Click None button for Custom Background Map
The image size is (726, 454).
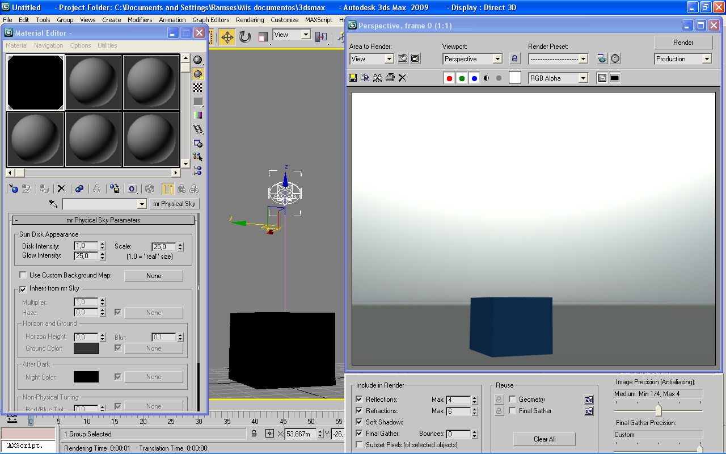click(154, 276)
